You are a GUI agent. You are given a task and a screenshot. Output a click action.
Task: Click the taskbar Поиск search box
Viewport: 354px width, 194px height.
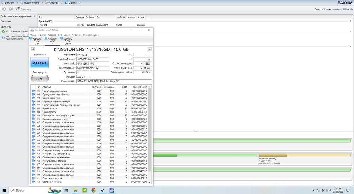tap(35, 190)
